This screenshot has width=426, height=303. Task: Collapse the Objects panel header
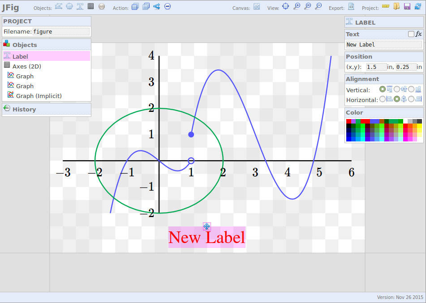click(25, 45)
